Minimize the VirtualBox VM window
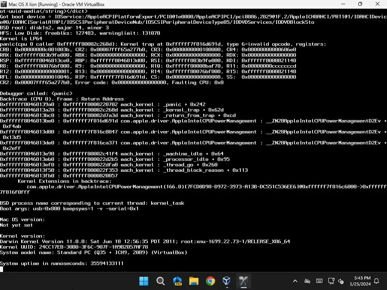 [343, 4]
